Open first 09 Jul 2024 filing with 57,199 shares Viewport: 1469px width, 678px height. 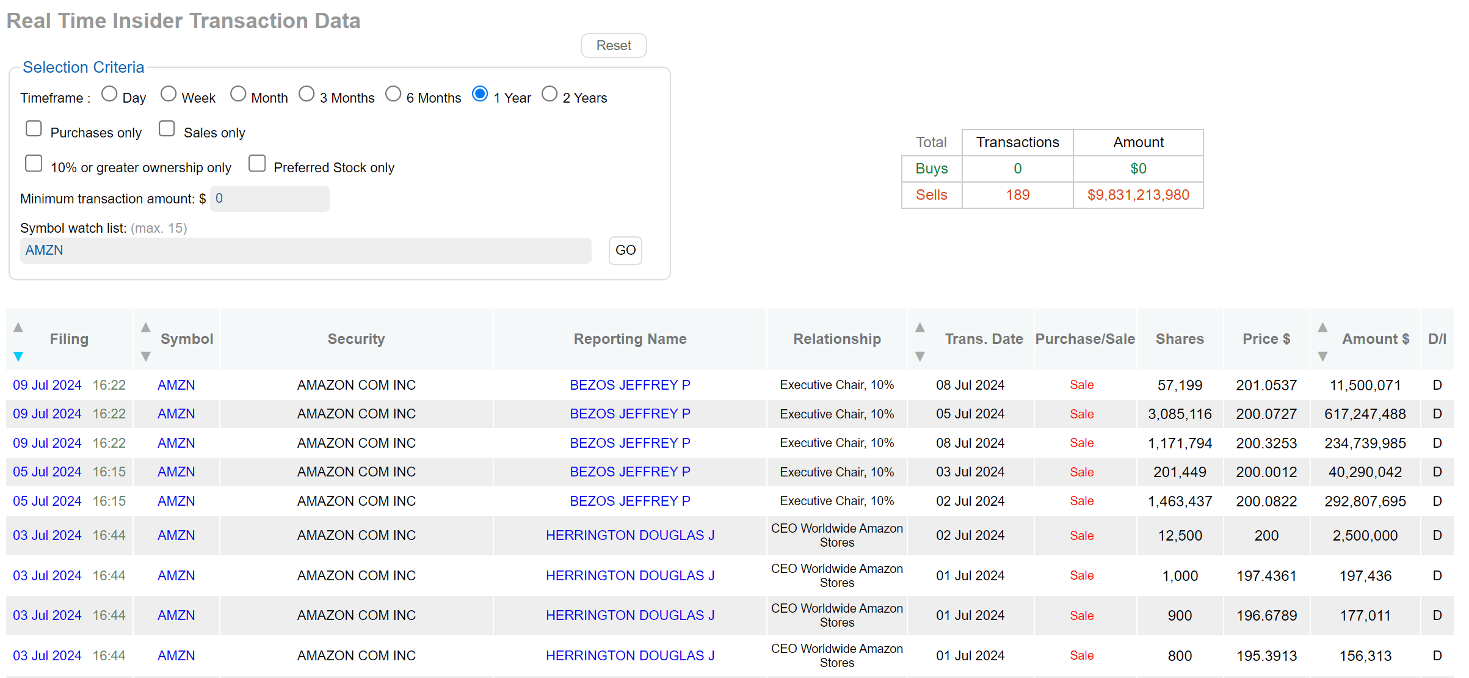click(x=47, y=385)
